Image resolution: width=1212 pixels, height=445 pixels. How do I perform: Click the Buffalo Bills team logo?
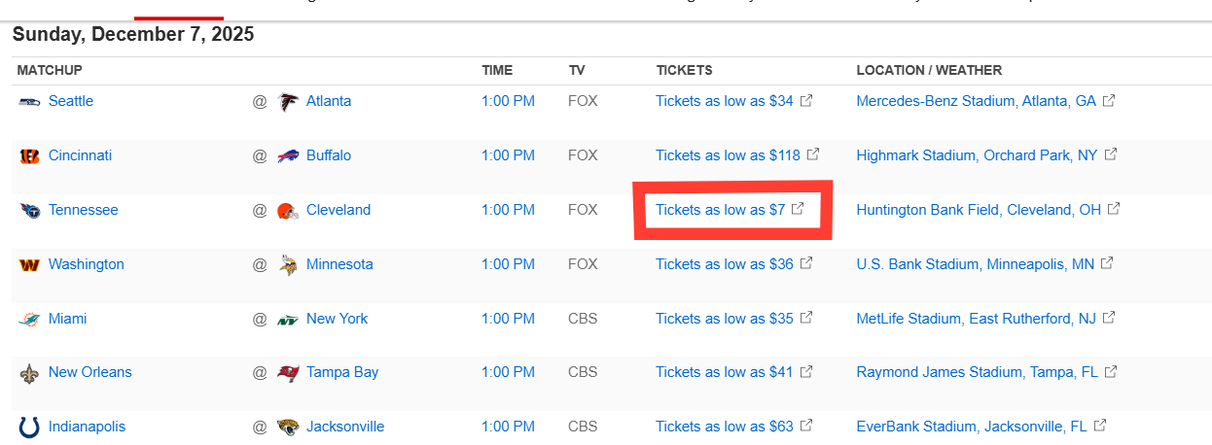(287, 155)
